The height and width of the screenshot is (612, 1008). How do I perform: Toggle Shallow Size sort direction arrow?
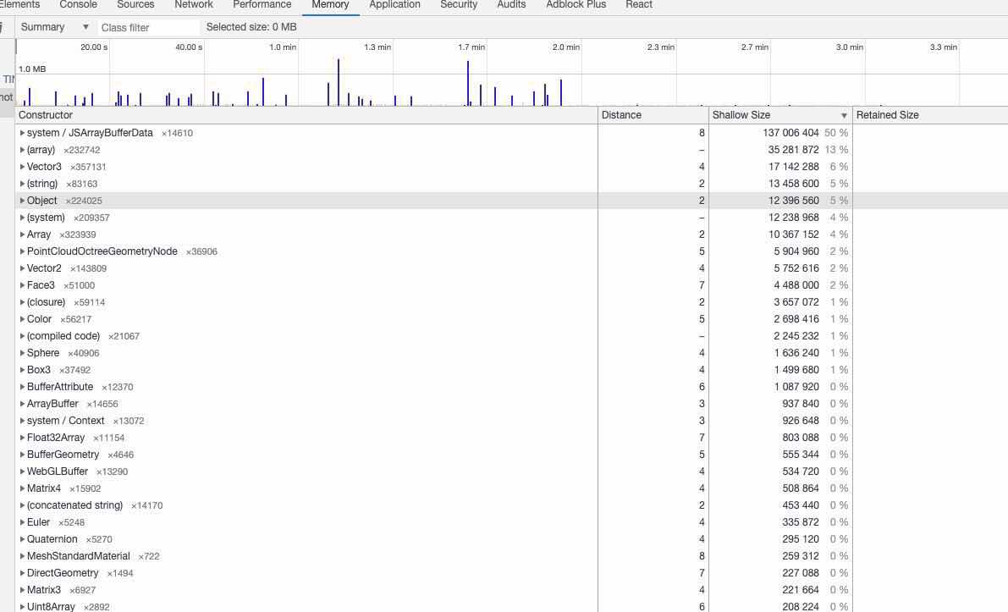click(844, 116)
